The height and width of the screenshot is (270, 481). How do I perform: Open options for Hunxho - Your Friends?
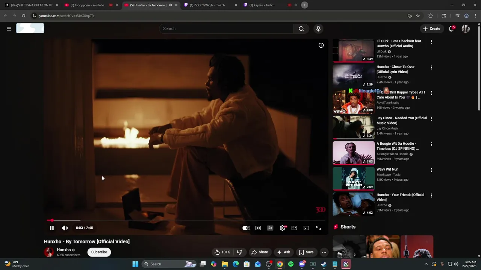(x=431, y=195)
